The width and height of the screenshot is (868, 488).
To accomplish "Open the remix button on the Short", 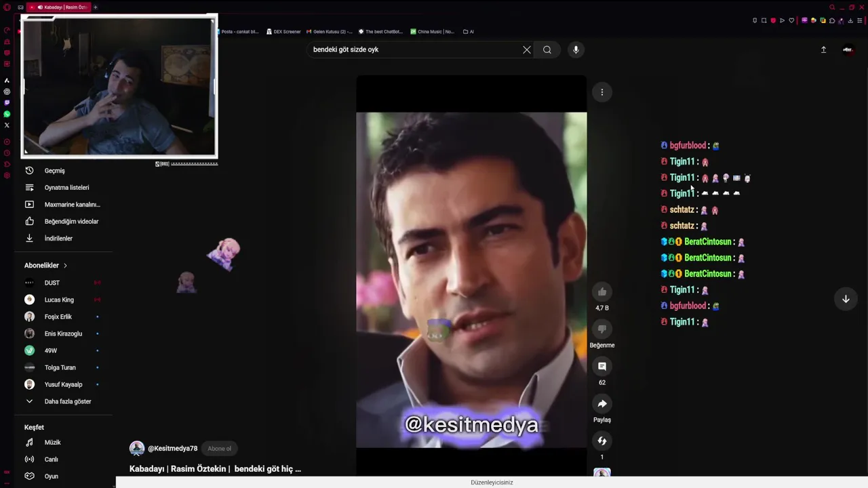I will [602, 441].
